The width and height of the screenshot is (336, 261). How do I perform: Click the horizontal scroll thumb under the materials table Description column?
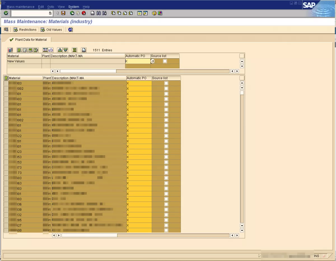coord(89,235)
